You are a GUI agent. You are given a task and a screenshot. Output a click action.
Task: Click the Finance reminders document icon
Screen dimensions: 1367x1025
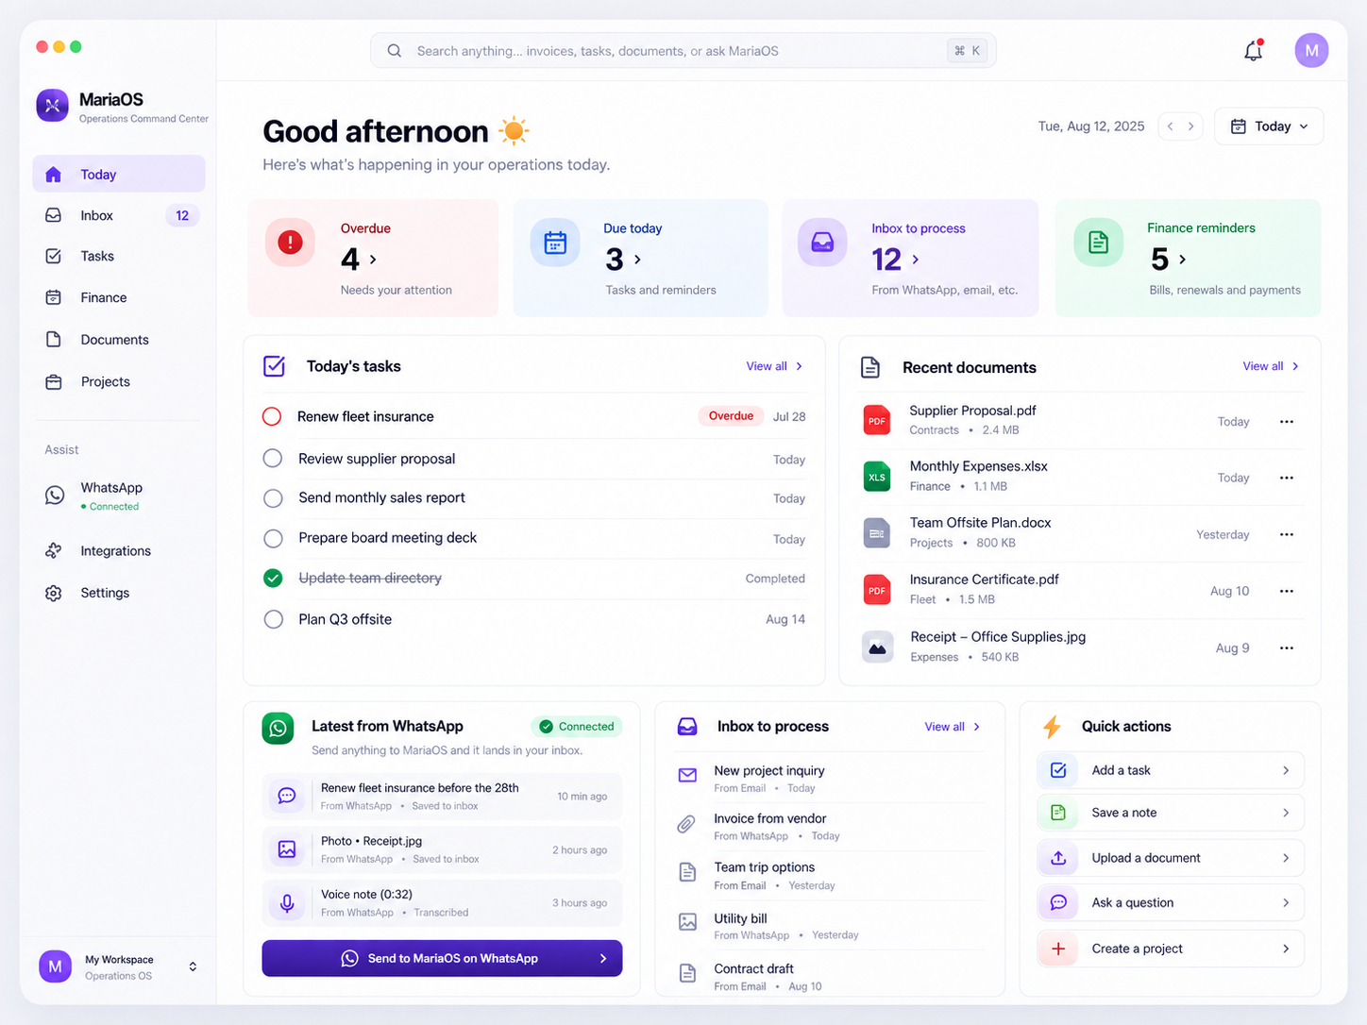[1099, 243]
